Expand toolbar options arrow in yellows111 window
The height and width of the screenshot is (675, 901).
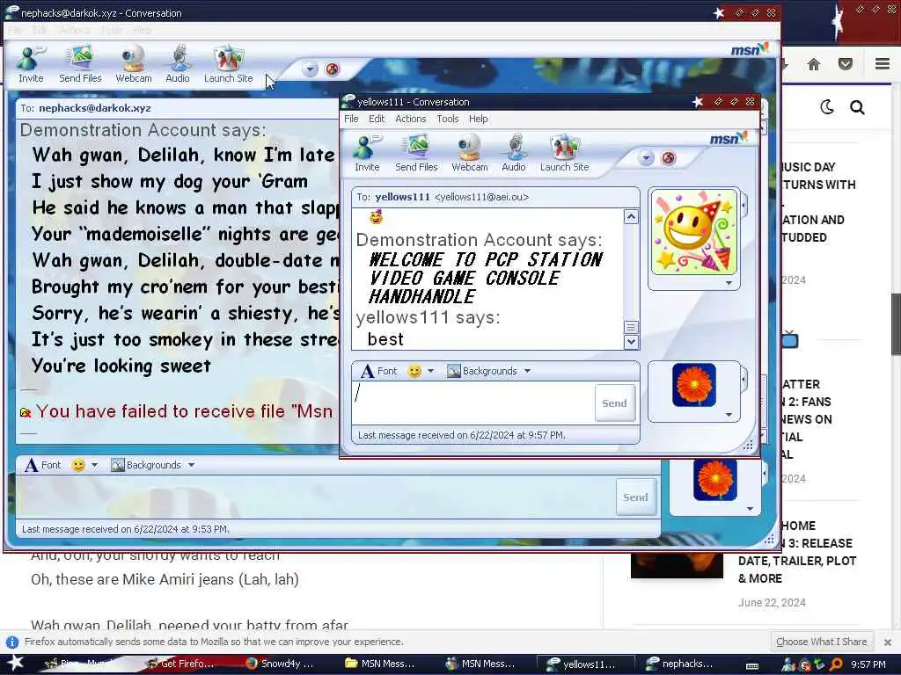646,158
